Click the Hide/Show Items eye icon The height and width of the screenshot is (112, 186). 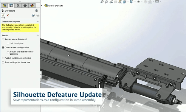(138, 2)
